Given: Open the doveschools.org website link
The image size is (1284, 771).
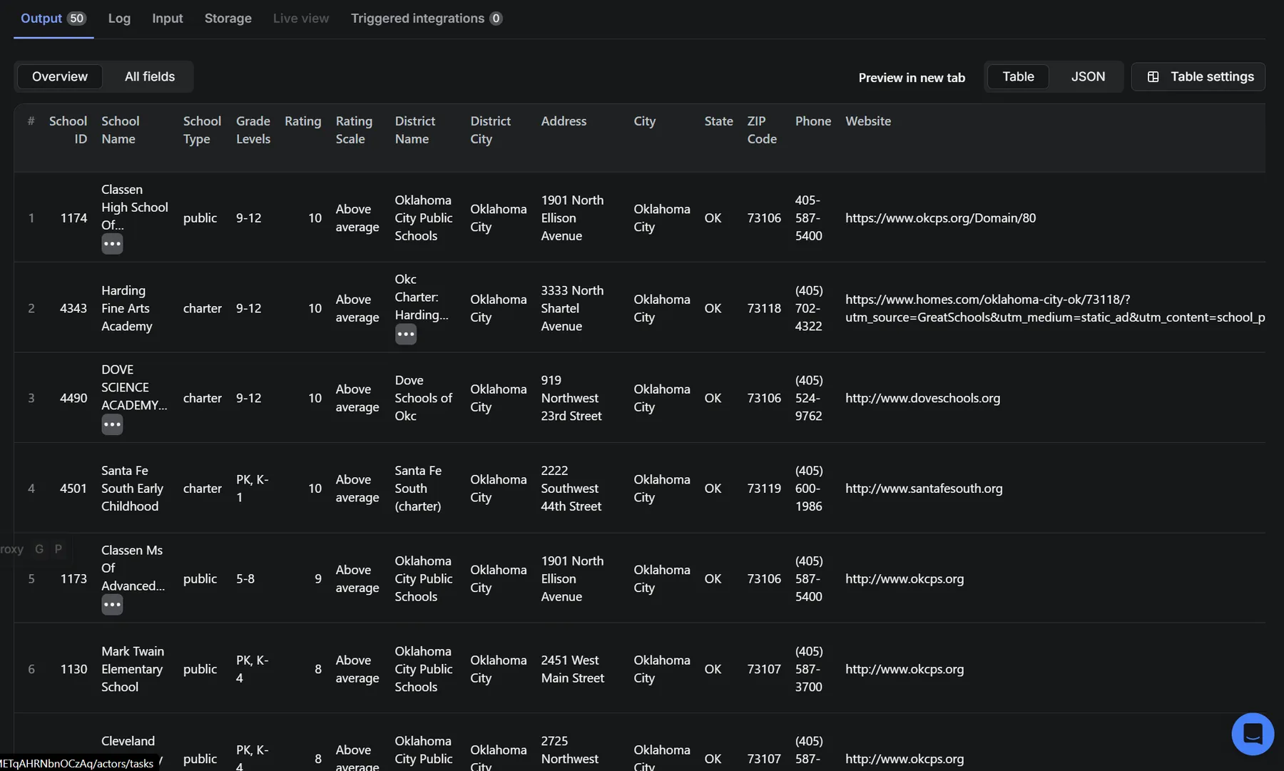Looking at the screenshot, I should coord(922,398).
